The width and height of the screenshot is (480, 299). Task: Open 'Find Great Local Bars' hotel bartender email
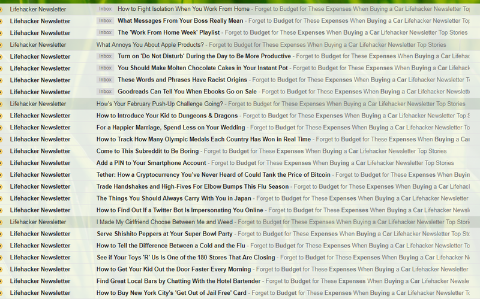(x=178, y=281)
